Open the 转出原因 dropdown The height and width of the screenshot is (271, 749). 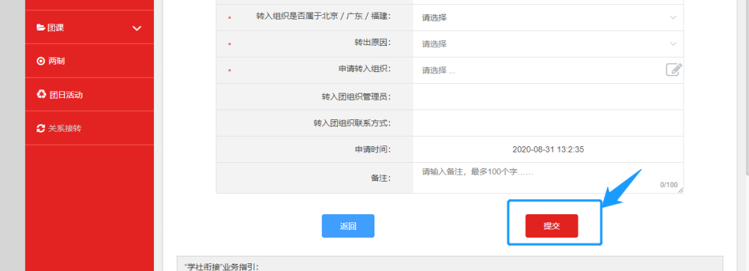pos(548,44)
